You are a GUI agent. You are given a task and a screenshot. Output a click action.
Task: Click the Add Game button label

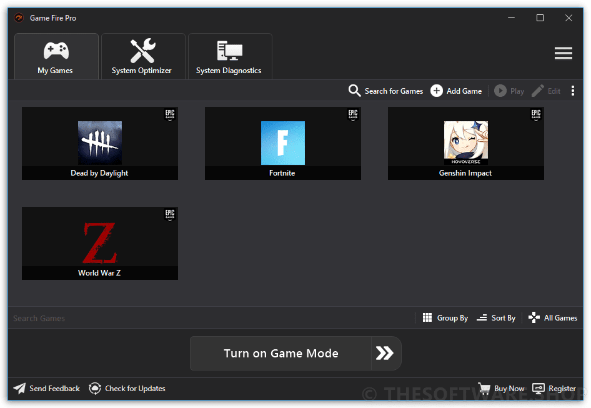464,91
